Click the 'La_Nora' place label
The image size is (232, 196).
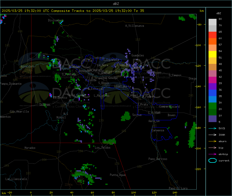click(x=103, y=65)
